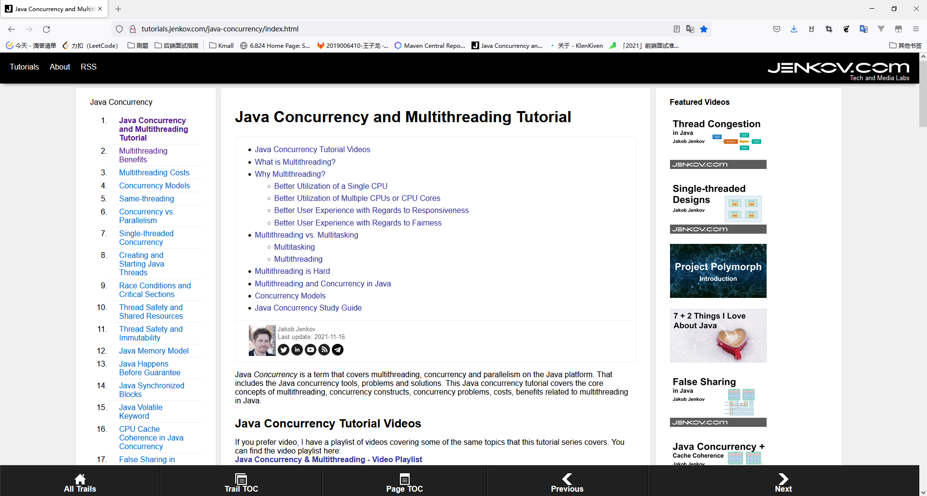Open the Tutorials item in the site navigation
The width and height of the screenshot is (927, 496).
pyautogui.click(x=24, y=67)
